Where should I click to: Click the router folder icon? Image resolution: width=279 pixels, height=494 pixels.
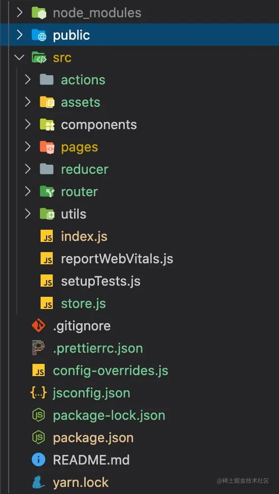click(x=47, y=192)
